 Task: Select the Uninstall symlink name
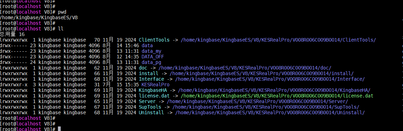coord(151,112)
